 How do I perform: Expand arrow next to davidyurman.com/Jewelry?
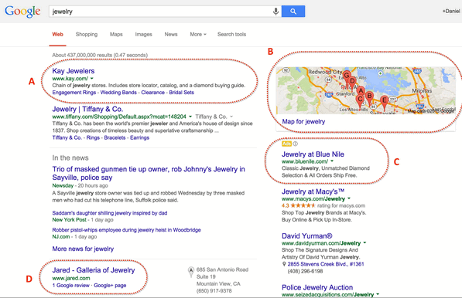click(x=364, y=242)
